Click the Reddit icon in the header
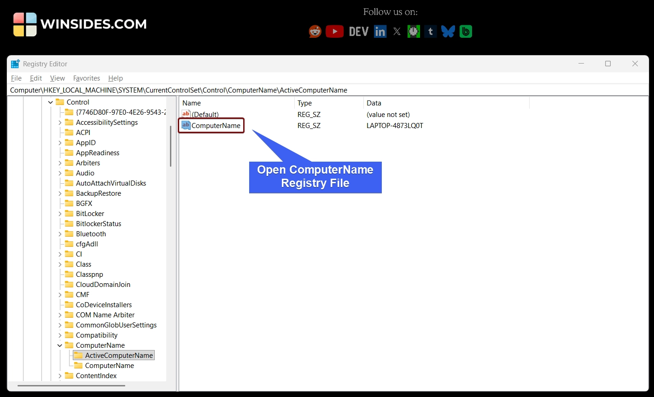654x397 pixels. pos(315,31)
